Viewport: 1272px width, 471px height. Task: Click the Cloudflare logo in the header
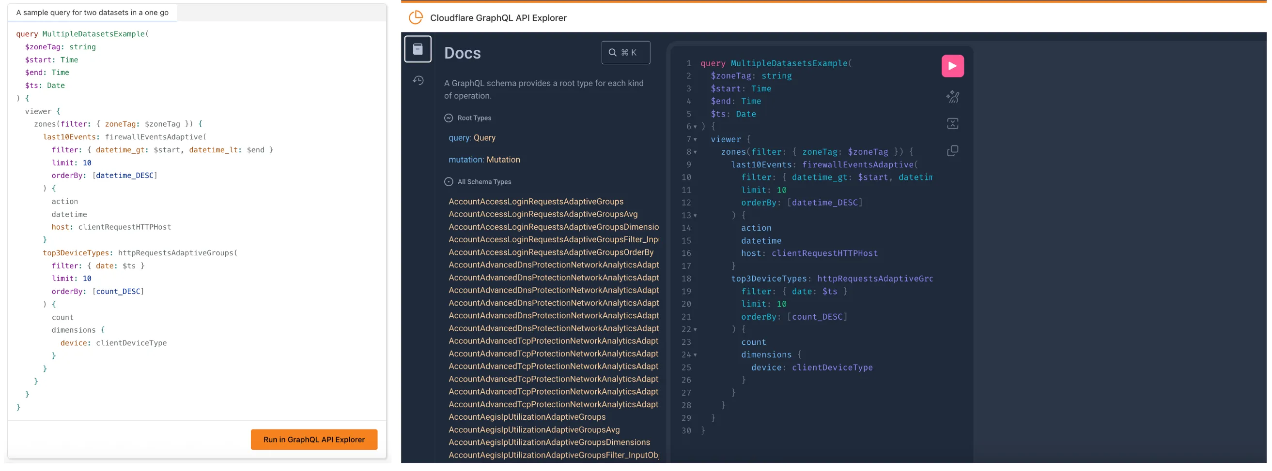coord(415,17)
